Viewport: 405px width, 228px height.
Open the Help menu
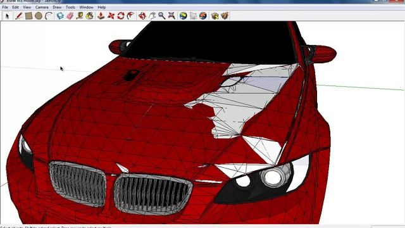[101, 7]
